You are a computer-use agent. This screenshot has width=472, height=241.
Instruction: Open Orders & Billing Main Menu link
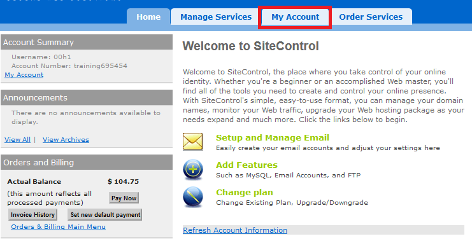[x=58, y=226]
